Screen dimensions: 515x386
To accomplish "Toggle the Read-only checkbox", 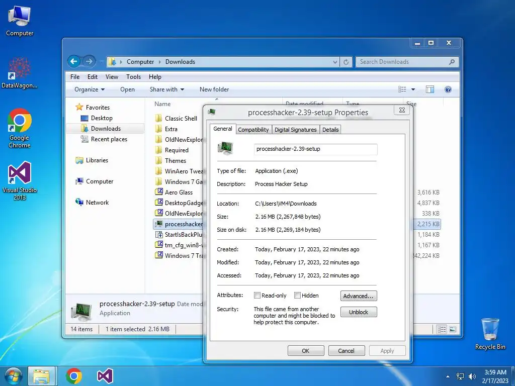I will point(257,296).
